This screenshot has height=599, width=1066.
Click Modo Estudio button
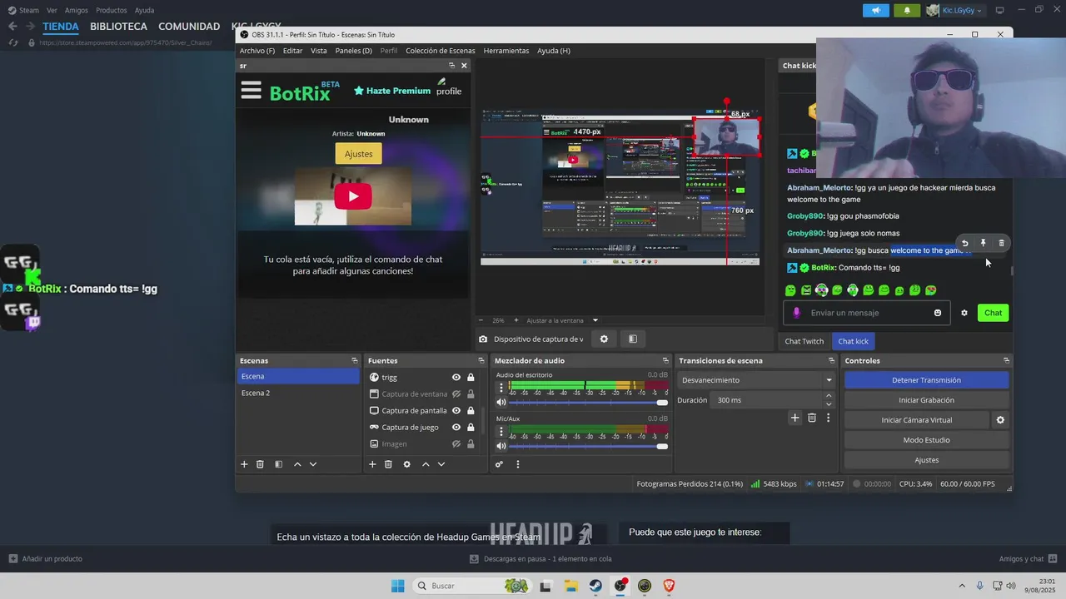point(926,440)
